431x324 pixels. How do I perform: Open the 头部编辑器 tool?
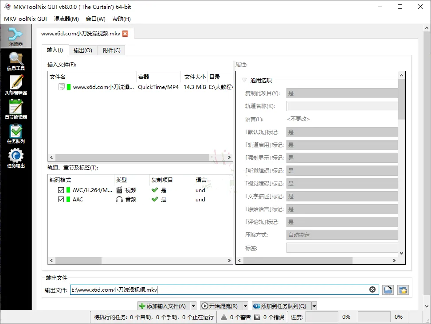click(16, 85)
